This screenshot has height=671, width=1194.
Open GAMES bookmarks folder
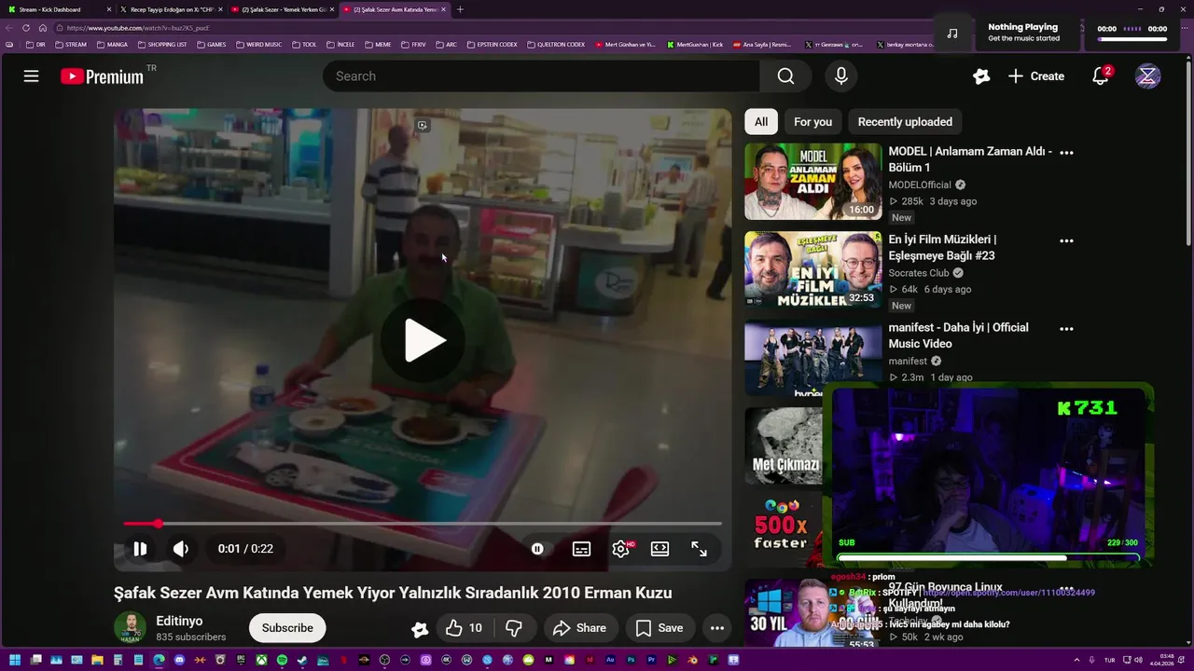point(211,45)
